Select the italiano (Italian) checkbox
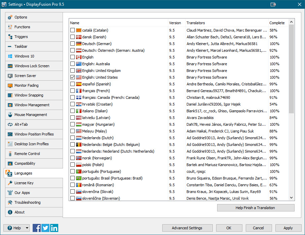The width and height of the screenshot is (305, 235). 73,111
